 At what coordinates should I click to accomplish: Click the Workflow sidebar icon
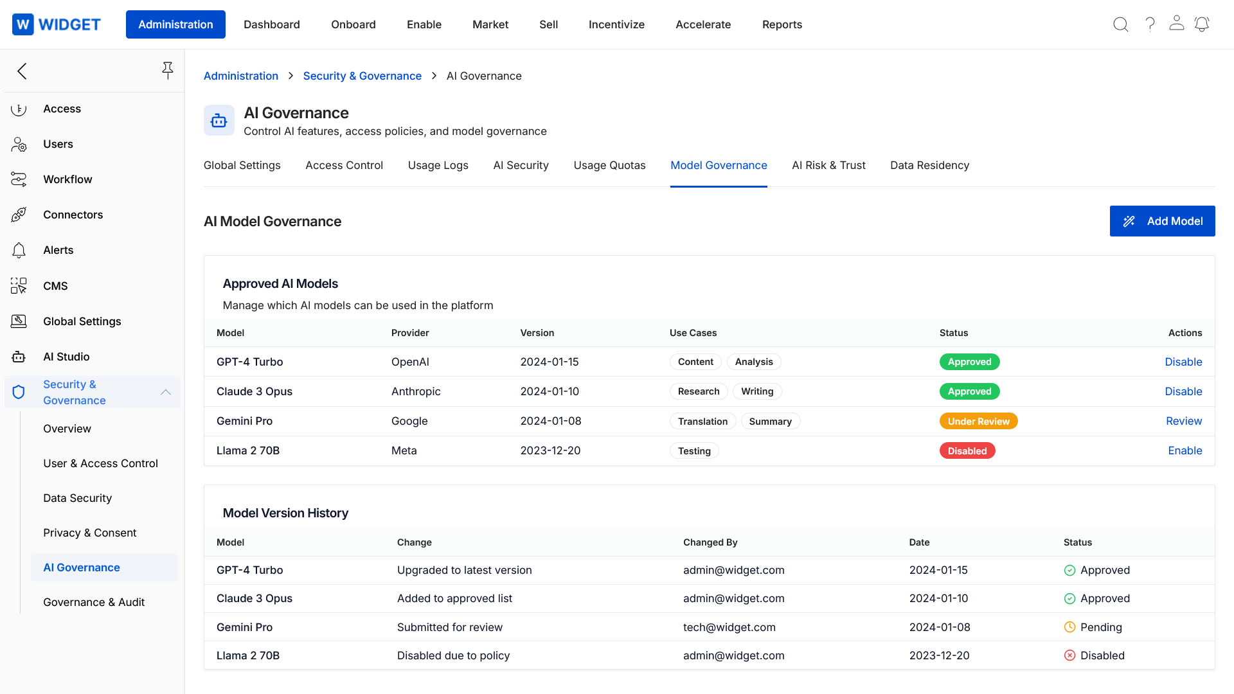(19, 179)
